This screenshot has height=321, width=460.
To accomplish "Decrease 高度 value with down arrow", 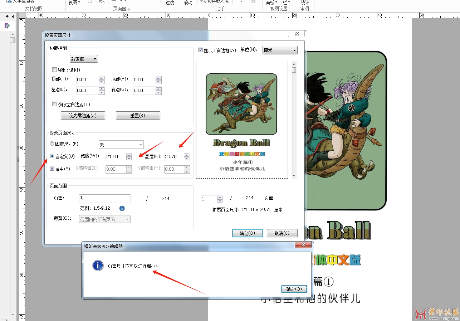I will pos(186,159).
